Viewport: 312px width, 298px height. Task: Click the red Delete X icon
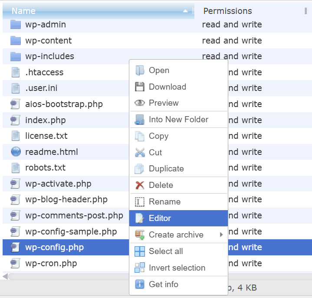pyautogui.click(x=140, y=185)
